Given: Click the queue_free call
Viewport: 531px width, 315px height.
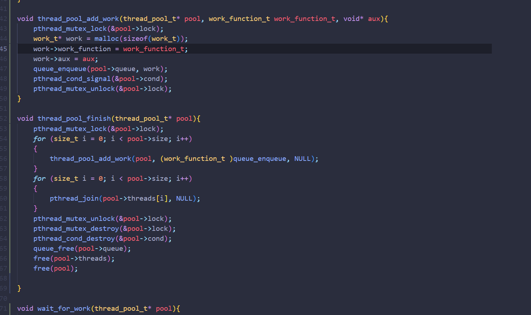Looking at the screenshot, I should pos(53,249).
